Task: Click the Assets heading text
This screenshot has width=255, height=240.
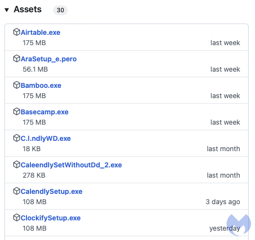Action: pyautogui.click(x=28, y=9)
